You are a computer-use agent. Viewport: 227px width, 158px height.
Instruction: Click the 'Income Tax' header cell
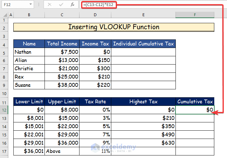click(x=95, y=44)
